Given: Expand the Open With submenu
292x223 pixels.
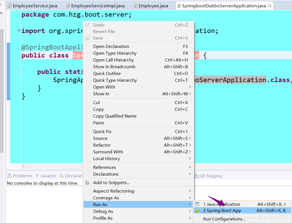Looking at the screenshot, I should (x=139, y=87).
